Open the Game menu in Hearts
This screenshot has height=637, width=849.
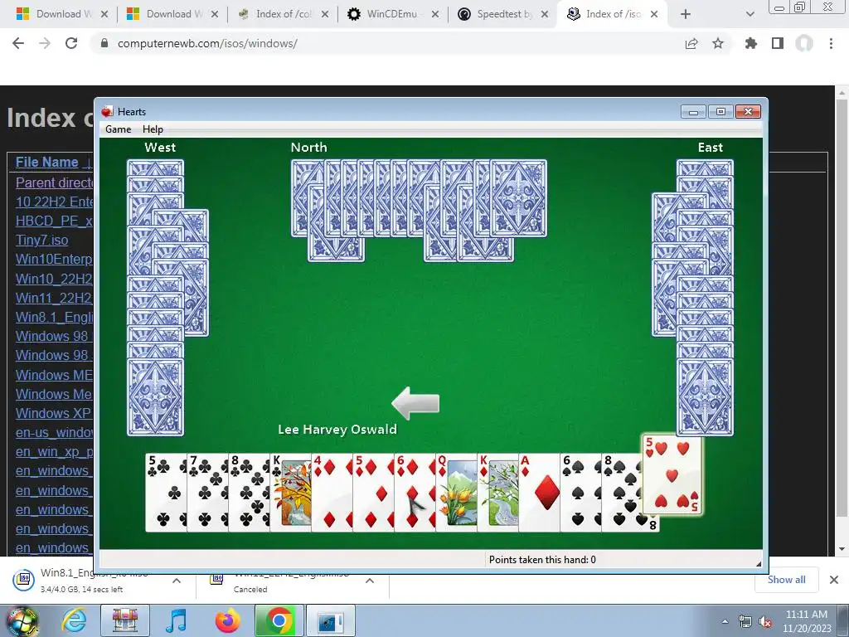pyautogui.click(x=118, y=129)
